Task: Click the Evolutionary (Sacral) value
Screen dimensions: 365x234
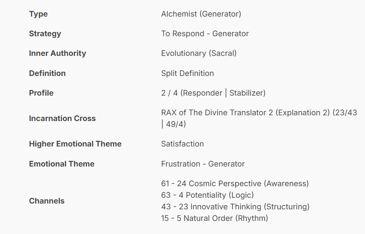Action: pos(199,53)
